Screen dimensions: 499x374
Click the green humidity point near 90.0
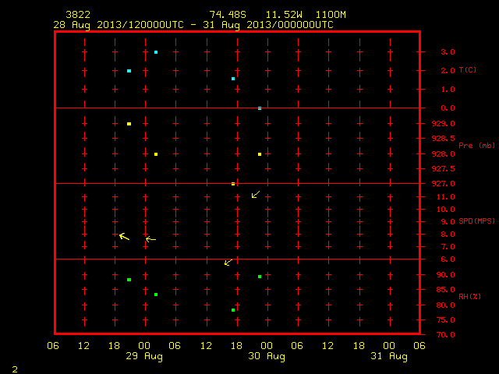[260, 277]
